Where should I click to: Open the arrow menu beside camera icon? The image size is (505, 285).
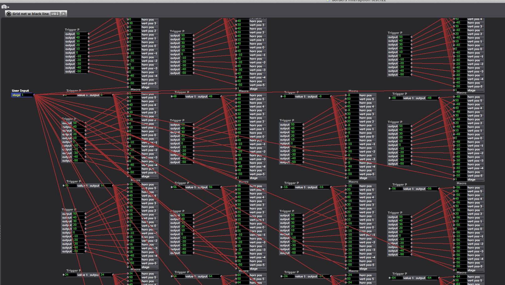click(8, 7)
